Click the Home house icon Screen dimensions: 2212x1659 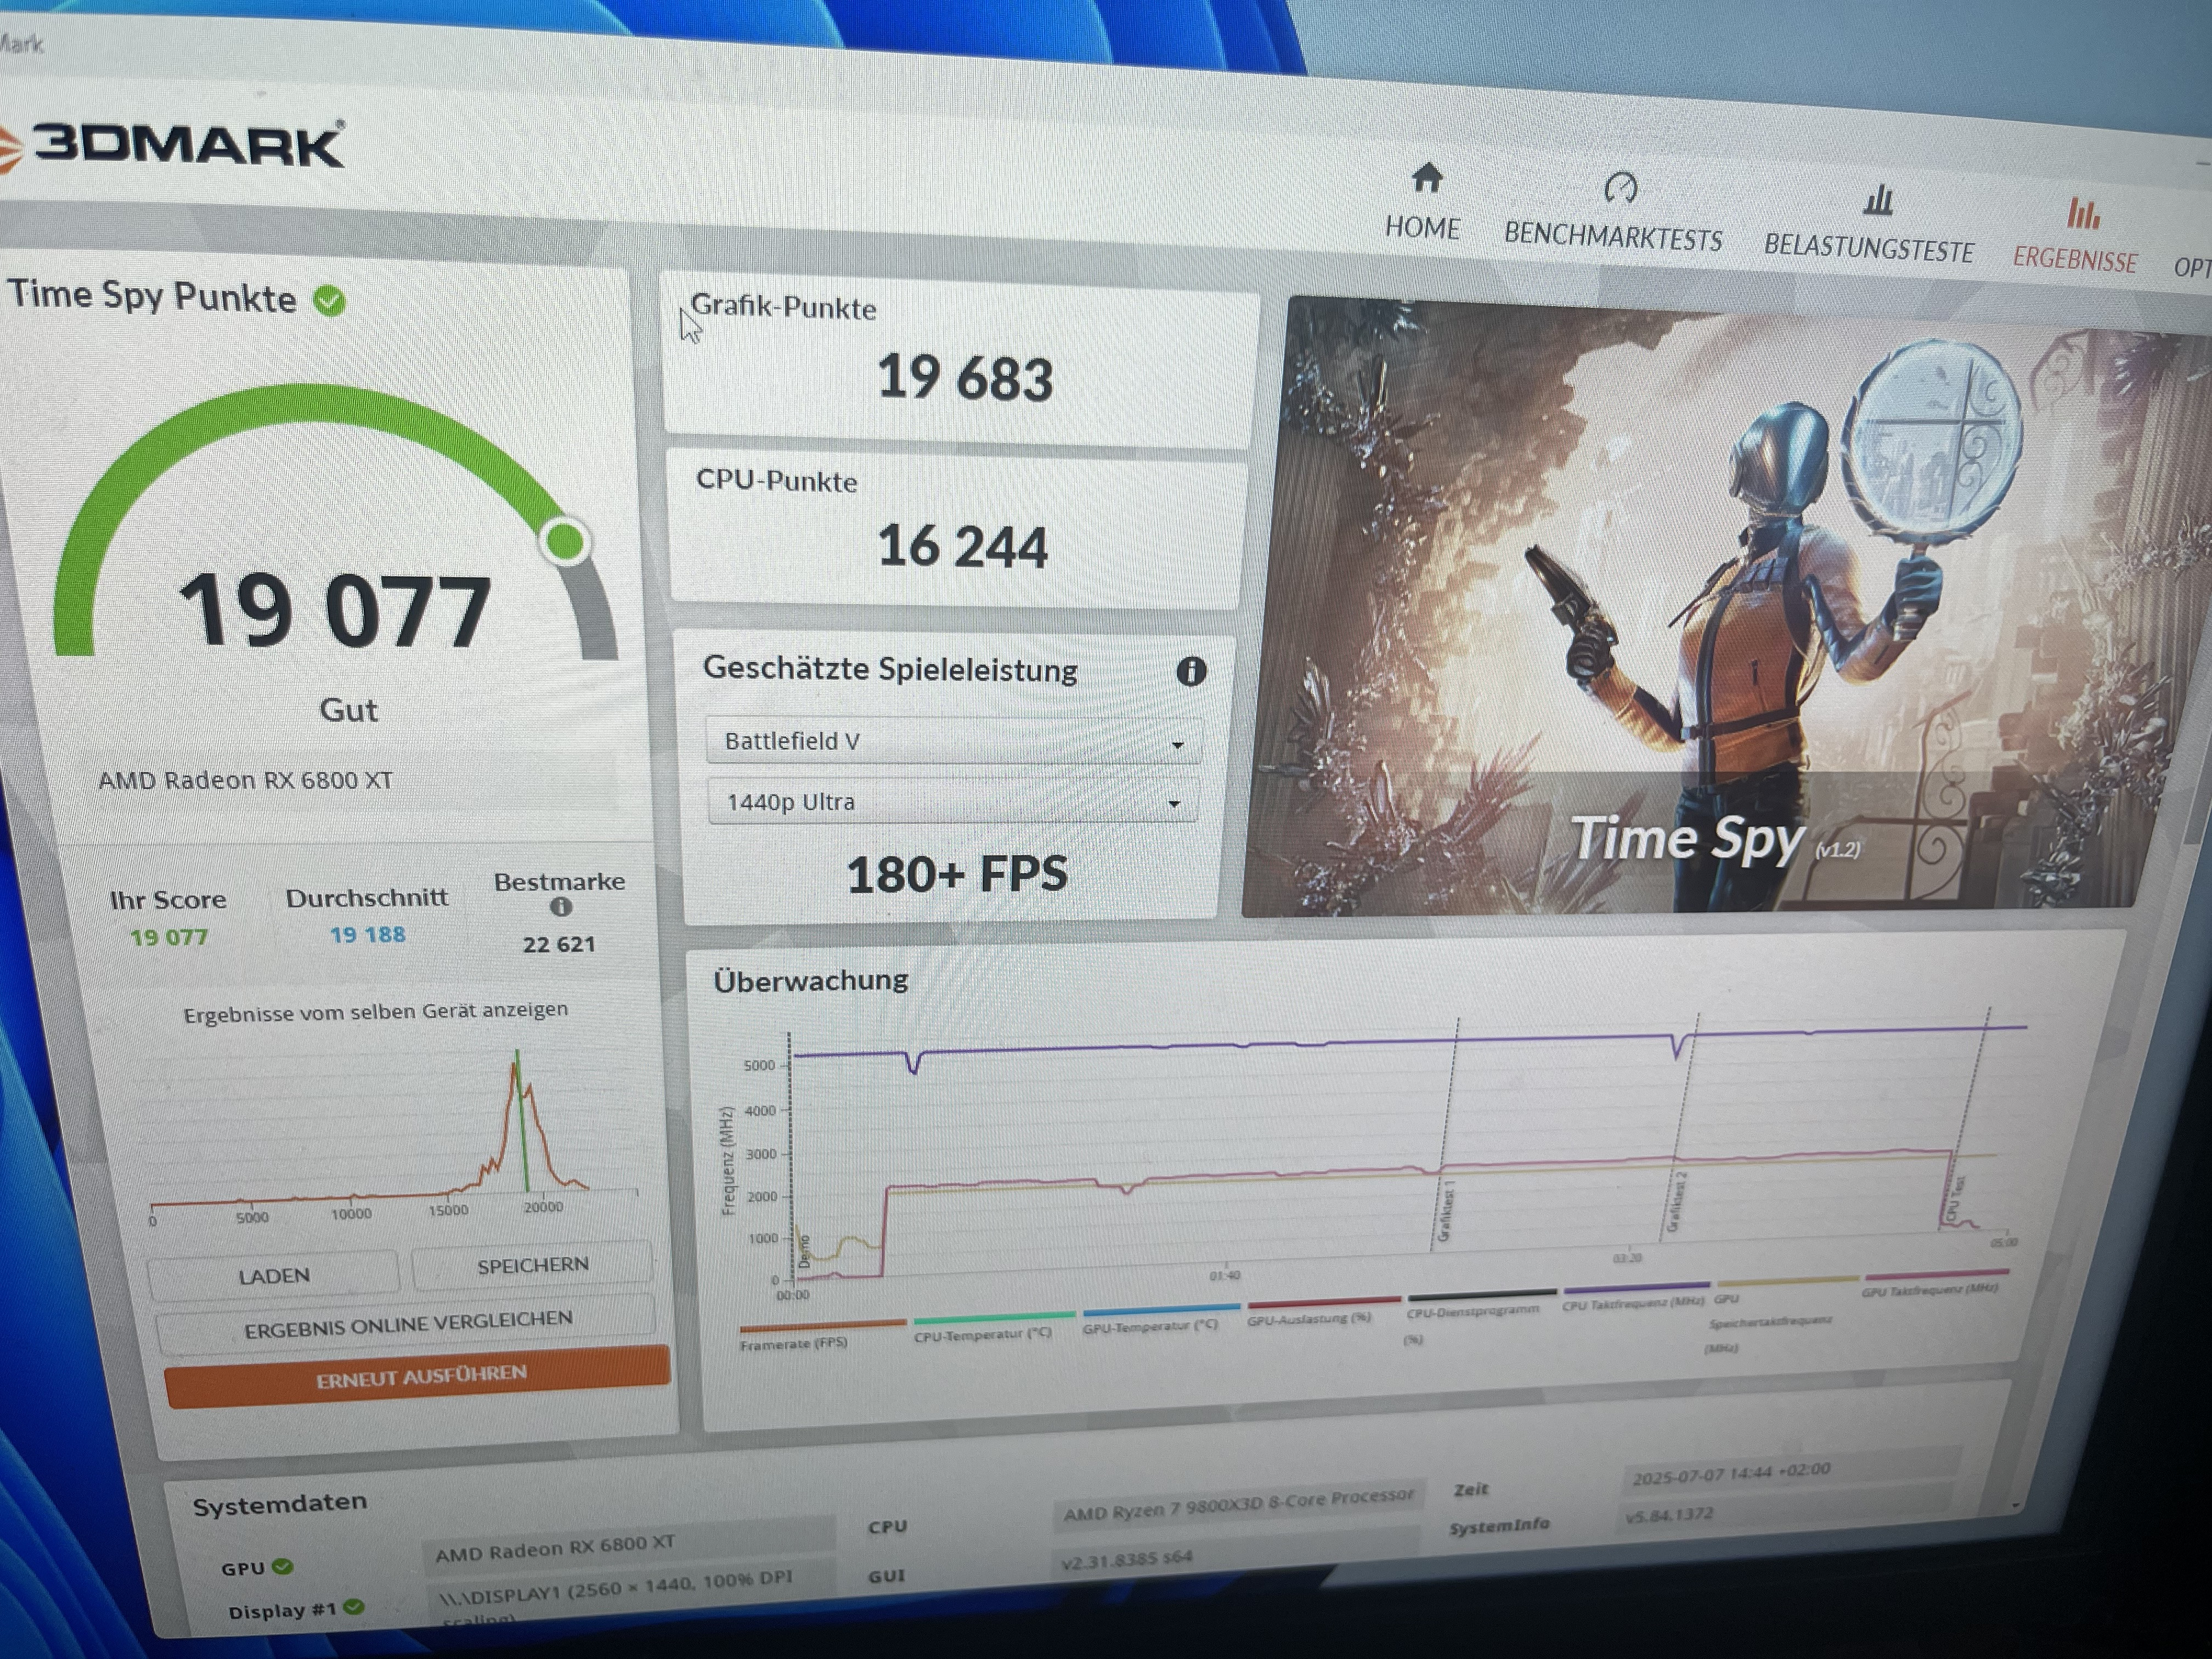pos(1427,178)
